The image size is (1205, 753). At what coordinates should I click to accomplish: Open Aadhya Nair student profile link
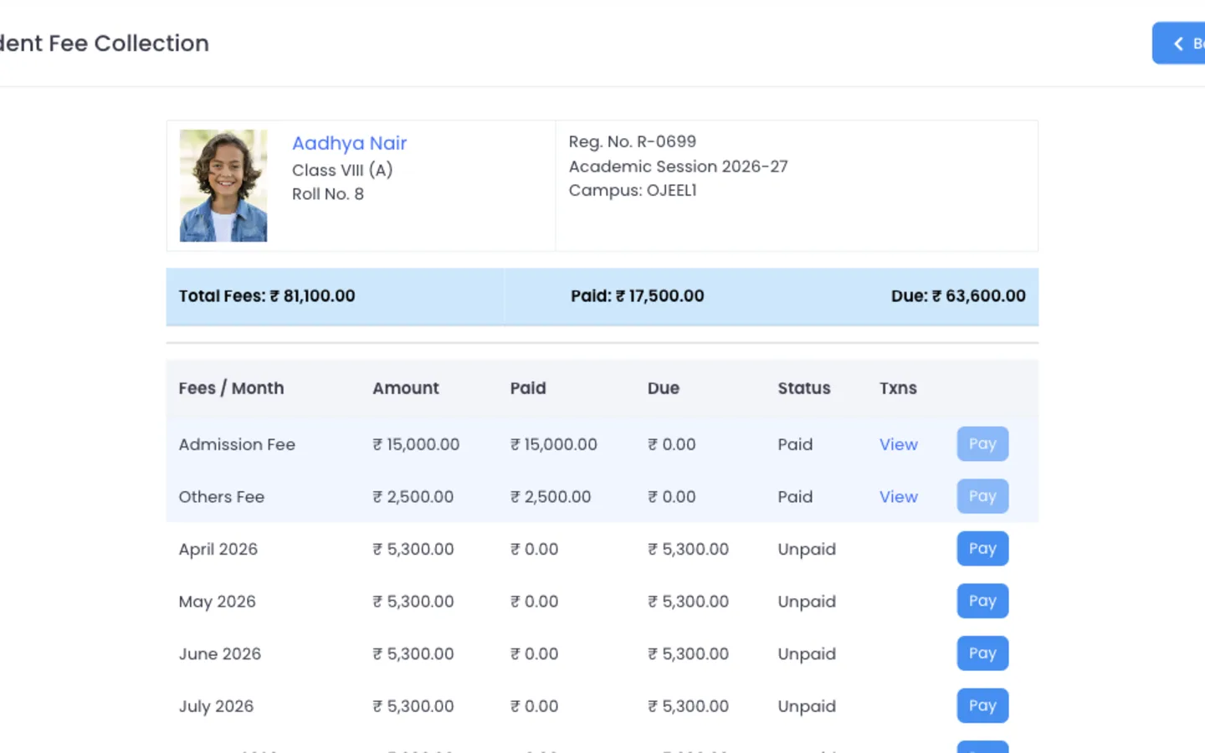coord(349,143)
